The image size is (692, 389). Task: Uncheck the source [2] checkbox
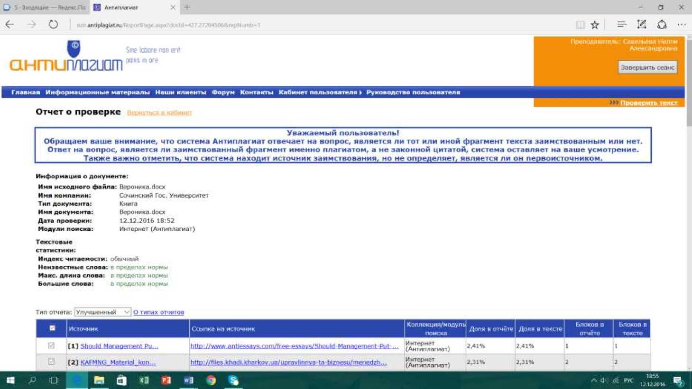pyautogui.click(x=51, y=362)
